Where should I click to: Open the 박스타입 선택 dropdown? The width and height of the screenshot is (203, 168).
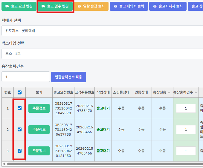pyautogui.click(x=102, y=54)
